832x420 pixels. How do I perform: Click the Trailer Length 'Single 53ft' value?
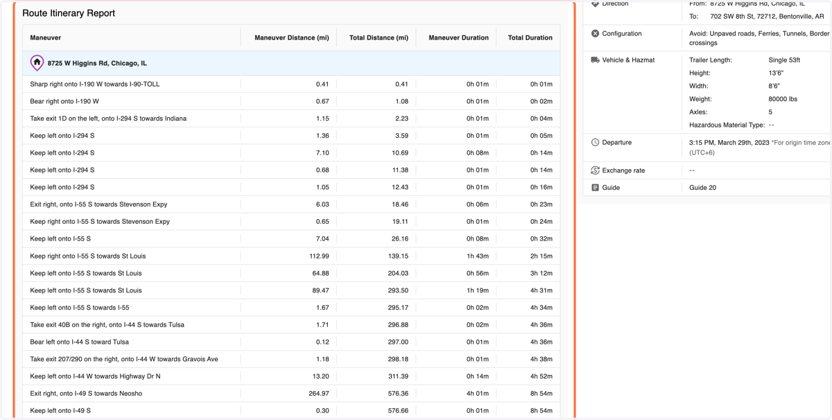[784, 60]
